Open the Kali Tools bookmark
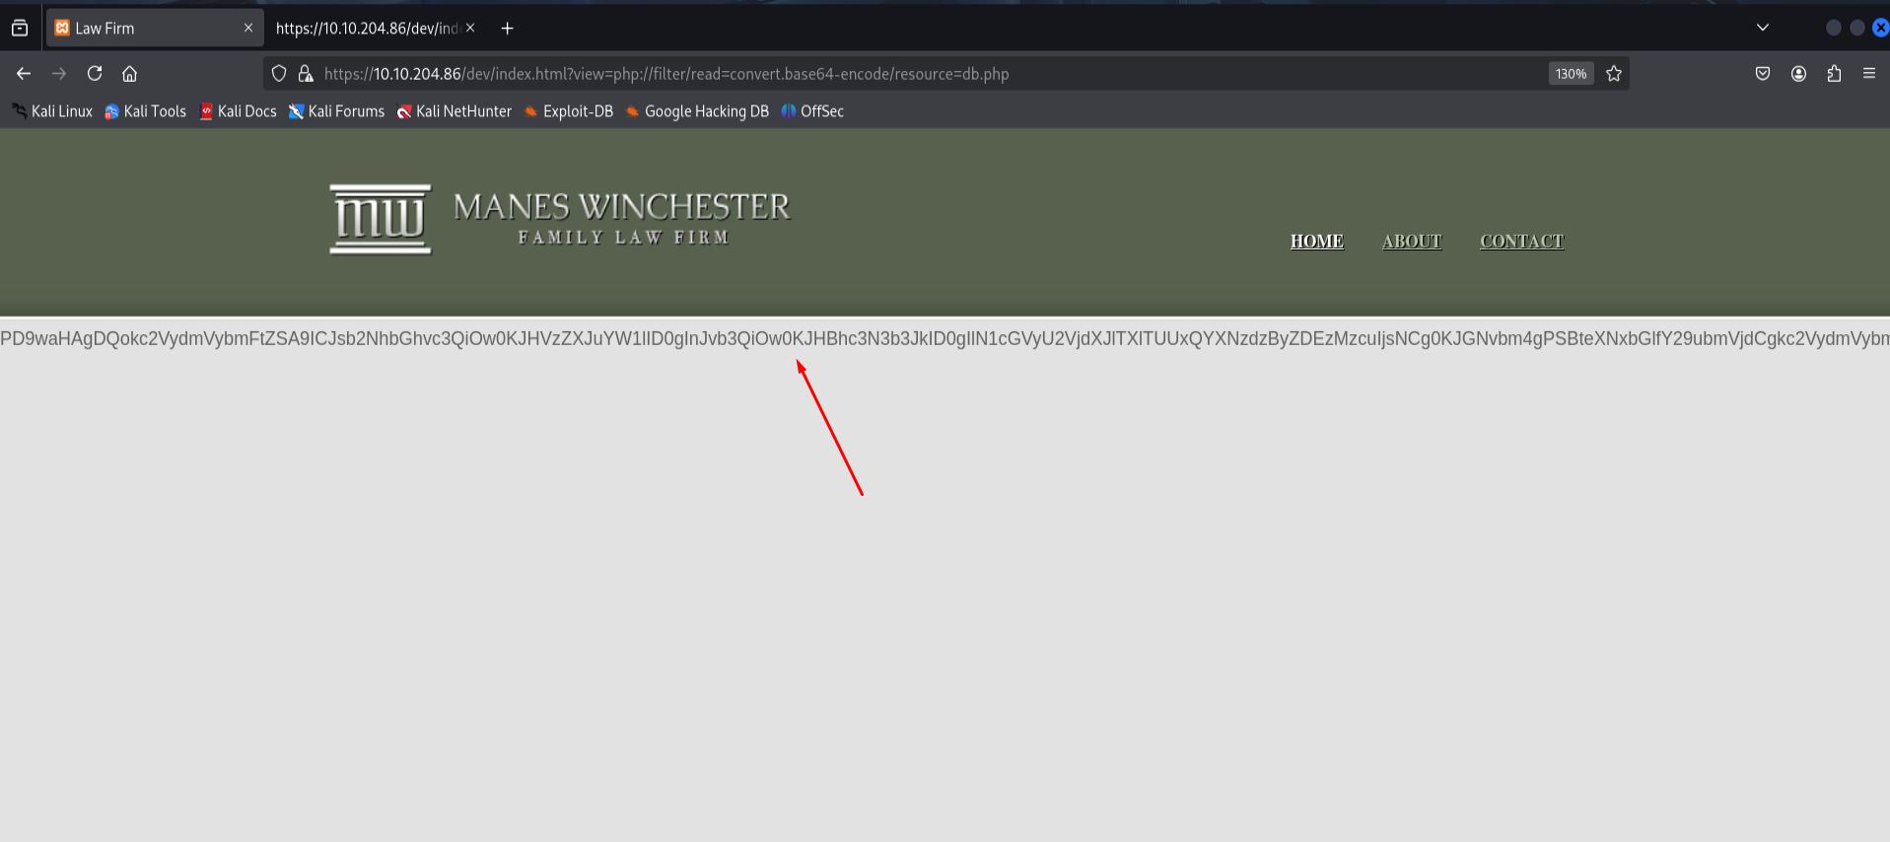The width and height of the screenshot is (1890, 842). click(x=145, y=111)
